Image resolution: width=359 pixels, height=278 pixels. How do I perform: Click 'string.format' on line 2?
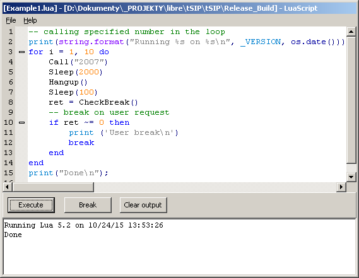tap(91, 42)
